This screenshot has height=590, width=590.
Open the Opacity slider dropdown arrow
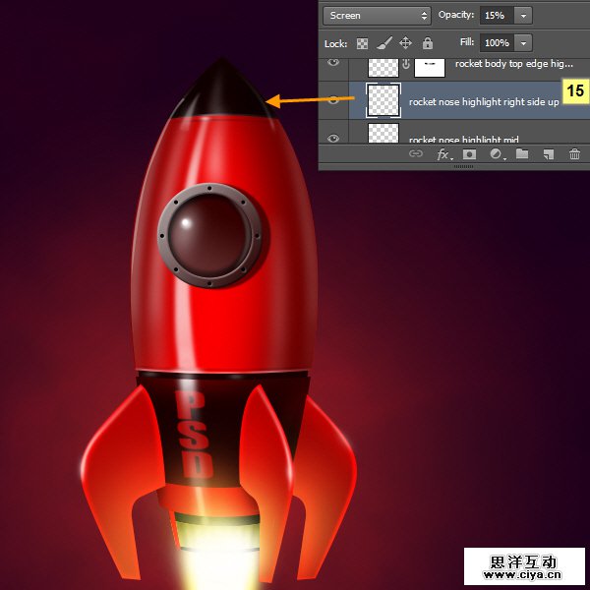pos(523,16)
